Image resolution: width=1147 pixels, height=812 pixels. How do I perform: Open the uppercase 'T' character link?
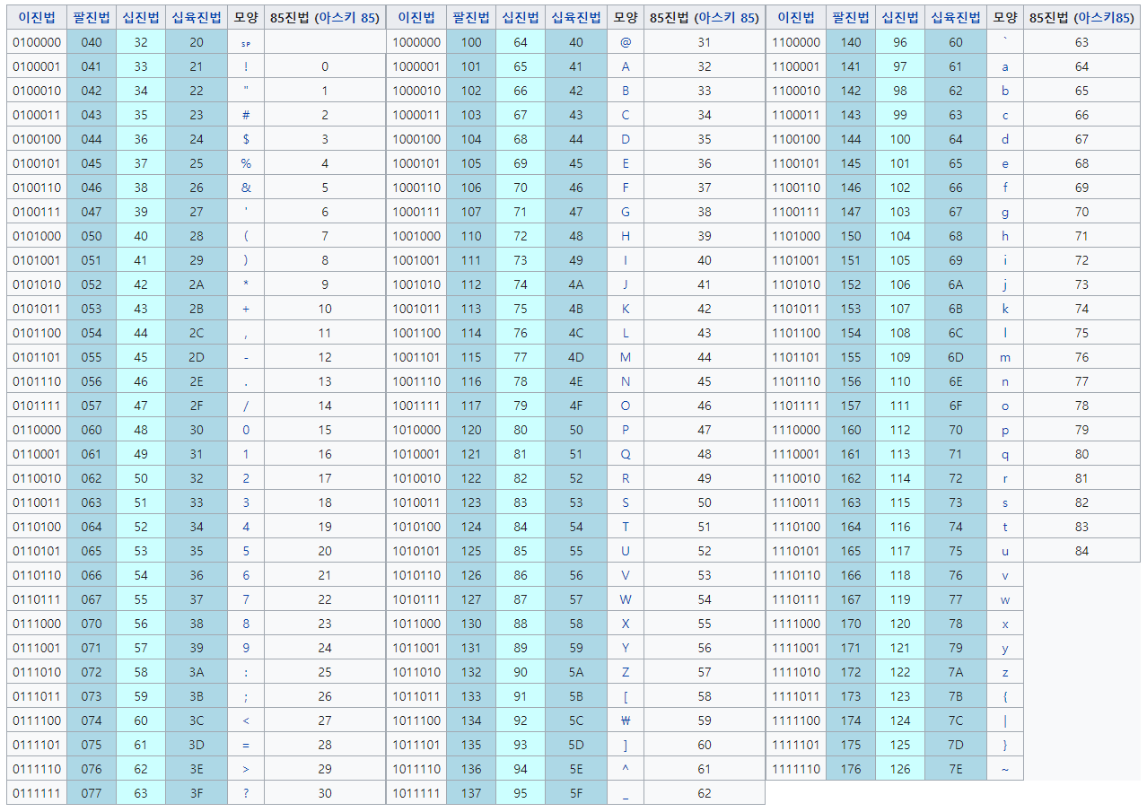click(x=626, y=527)
